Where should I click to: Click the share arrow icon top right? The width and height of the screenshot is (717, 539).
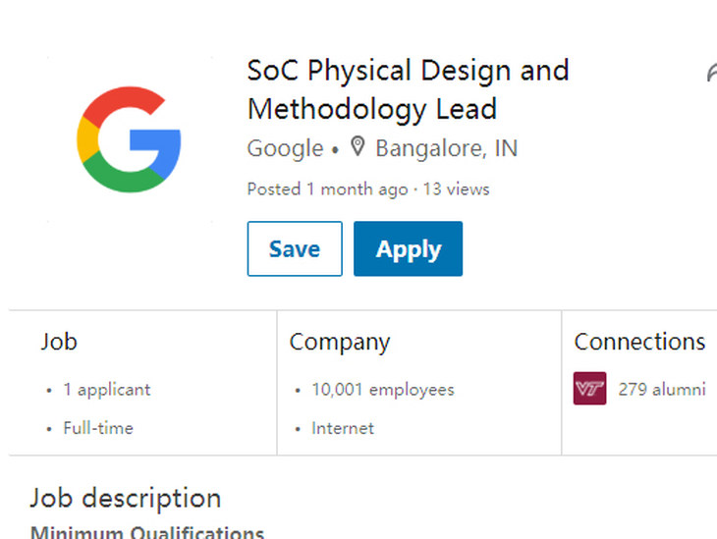click(x=711, y=73)
